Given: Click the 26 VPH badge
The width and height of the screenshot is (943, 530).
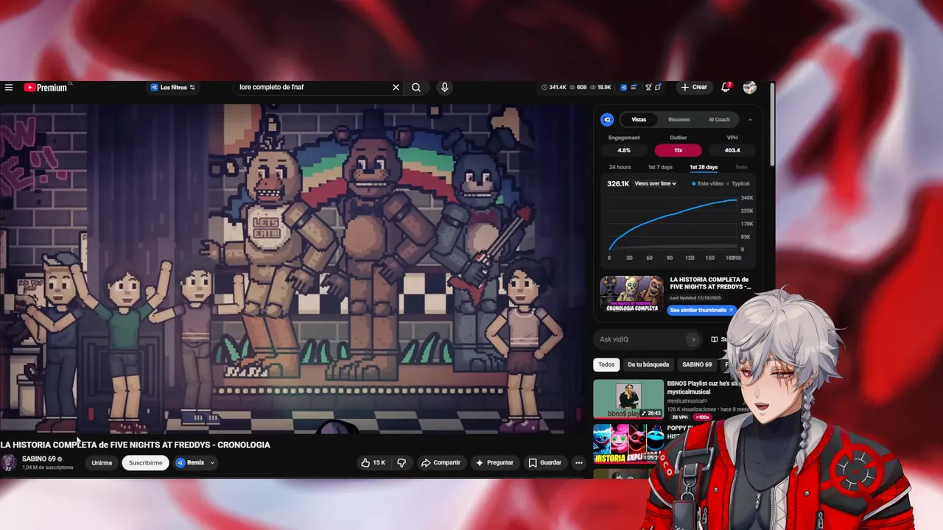Looking at the screenshot, I should [679, 417].
